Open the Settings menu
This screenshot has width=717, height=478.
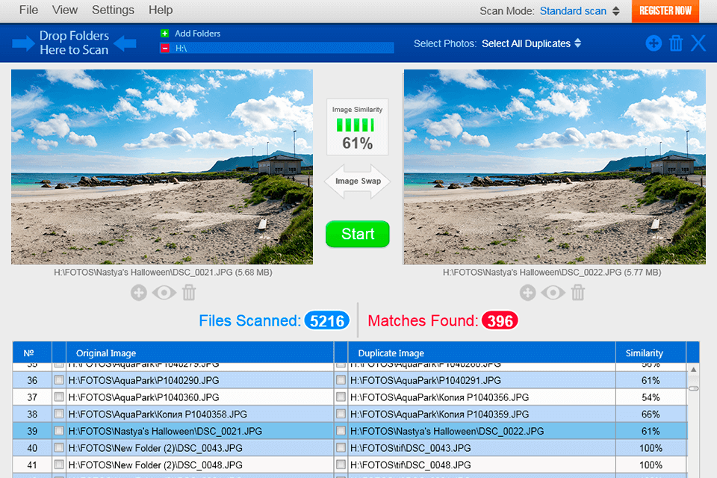(113, 10)
